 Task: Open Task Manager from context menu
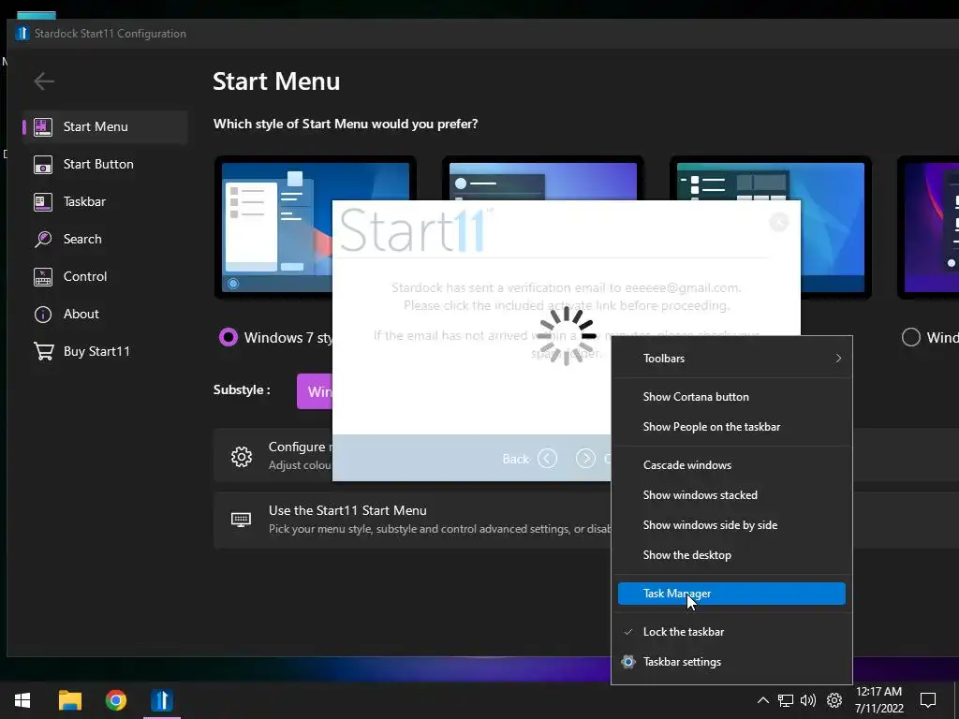click(x=731, y=594)
